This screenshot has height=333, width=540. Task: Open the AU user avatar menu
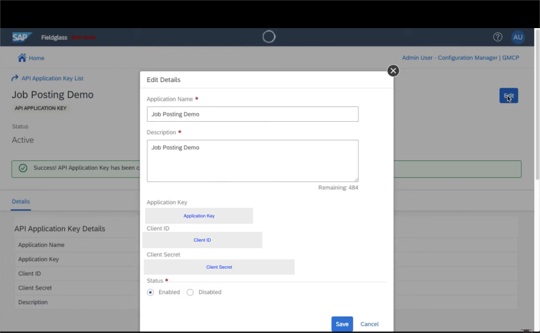(518, 37)
